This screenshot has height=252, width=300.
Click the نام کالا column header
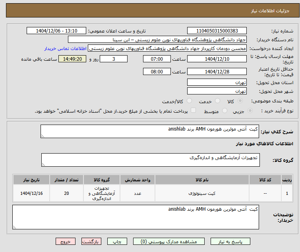coord(202,180)
